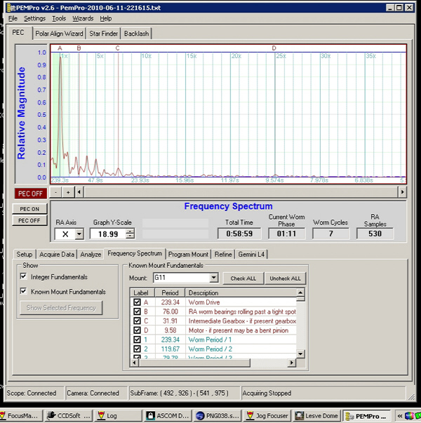Click fundamentals list scroll right arrow
Image resolution: width=421 pixels, height=423 pixels.
point(291,363)
